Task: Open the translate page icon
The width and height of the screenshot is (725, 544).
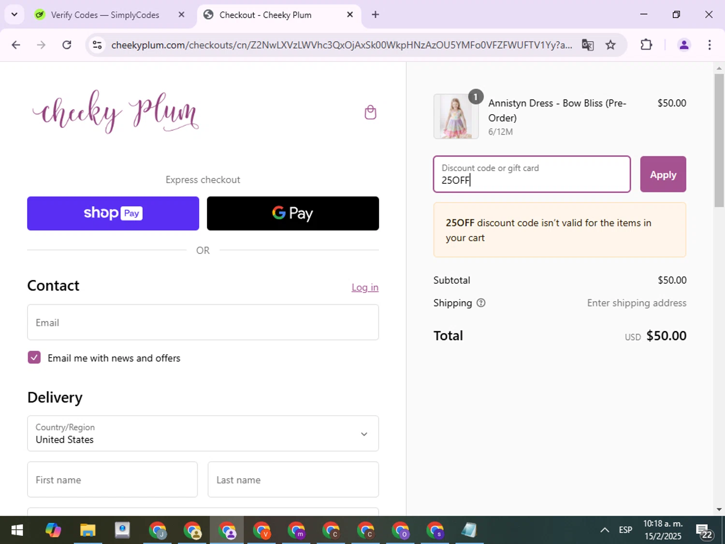Action: [588, 45]
